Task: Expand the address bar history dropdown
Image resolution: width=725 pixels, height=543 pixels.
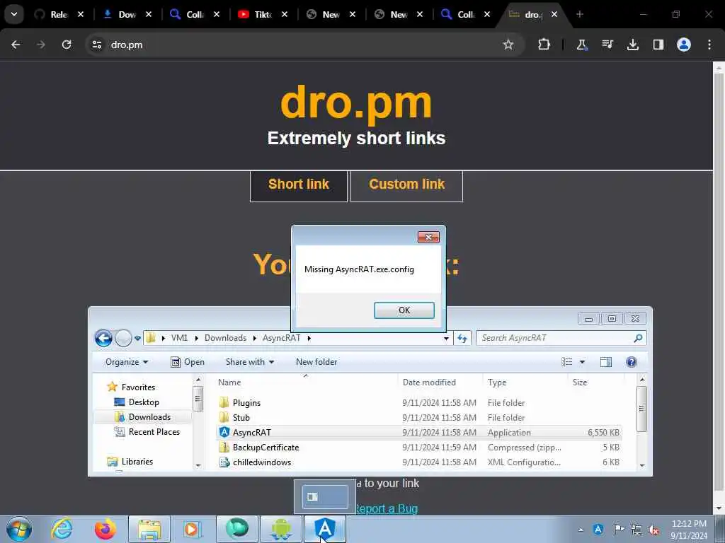Action: coord(446,339)
